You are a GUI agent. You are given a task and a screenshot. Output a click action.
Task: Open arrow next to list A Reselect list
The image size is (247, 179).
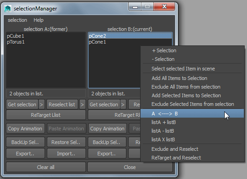coord(82,104)
